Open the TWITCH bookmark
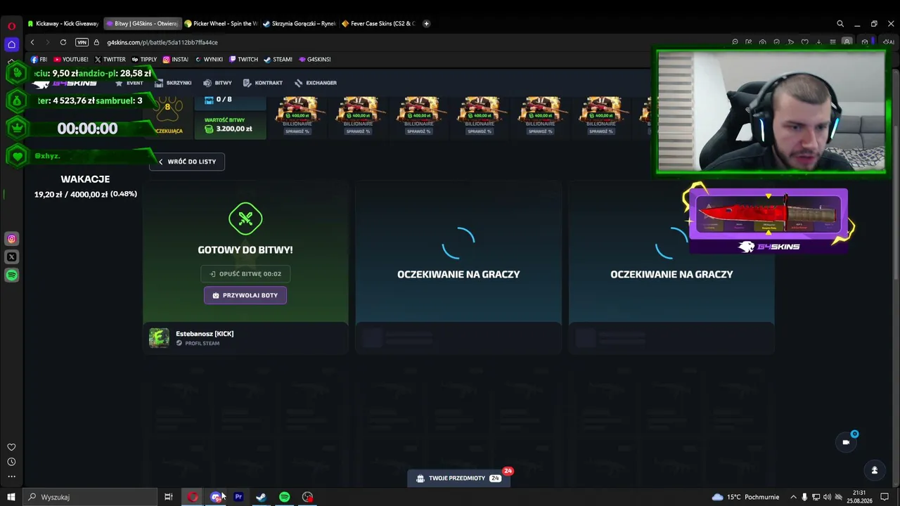The width and height of the screenshot is (900, 506). [243, 59]
